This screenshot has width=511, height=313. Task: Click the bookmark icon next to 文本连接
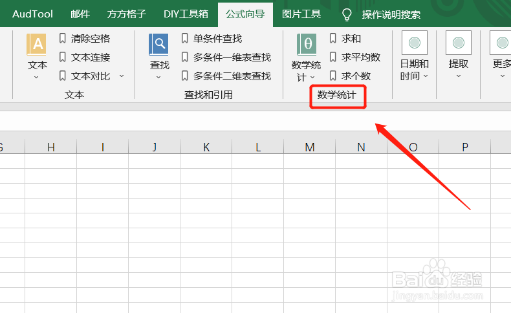coord(63,58)
